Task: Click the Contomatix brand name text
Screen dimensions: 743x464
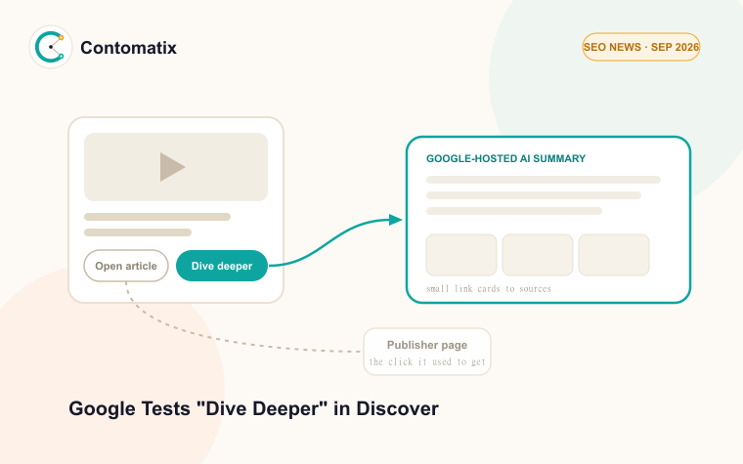Action: pyautogui.click(x=128, y=48)
